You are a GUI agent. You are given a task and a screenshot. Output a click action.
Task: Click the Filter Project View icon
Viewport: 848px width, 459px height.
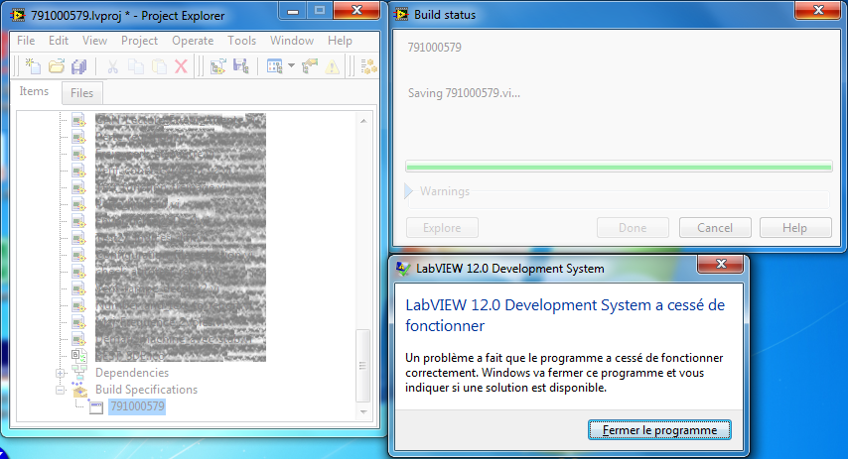tap(275, 66)
